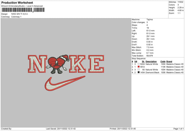The image size is (185, 131).
Task: Click the Height value 2.29 in
Action: click(x=180, y=7)
